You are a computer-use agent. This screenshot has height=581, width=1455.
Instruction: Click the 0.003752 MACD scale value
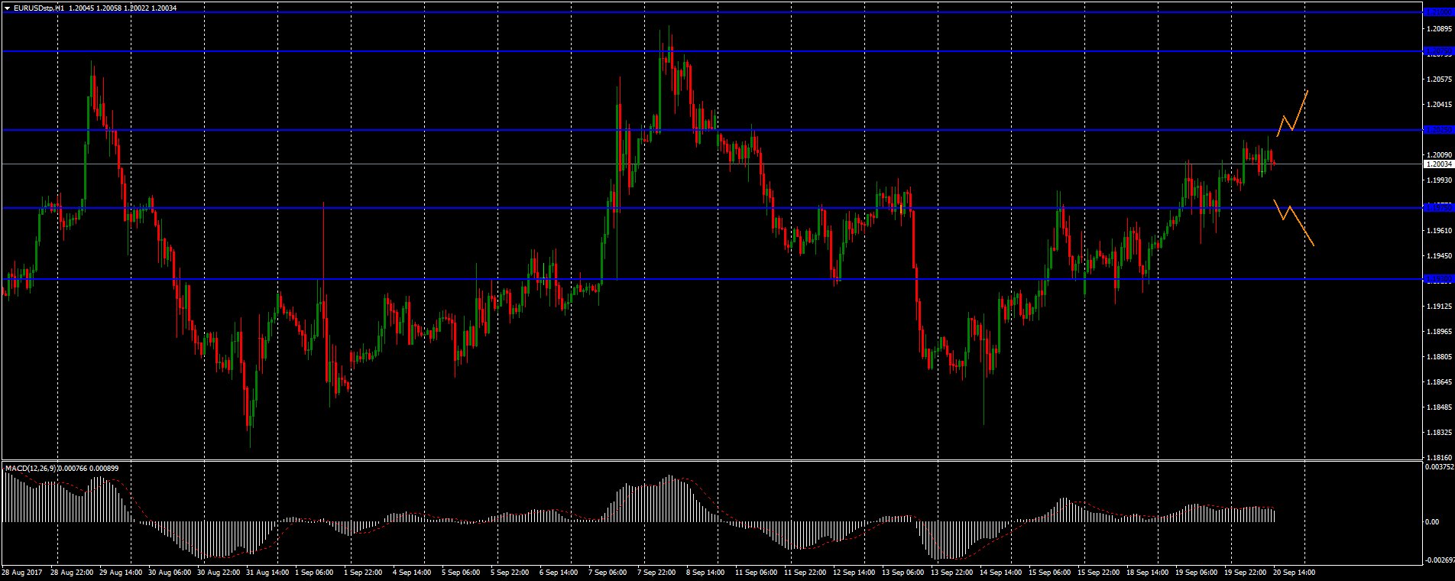[x=1438, y=466]
